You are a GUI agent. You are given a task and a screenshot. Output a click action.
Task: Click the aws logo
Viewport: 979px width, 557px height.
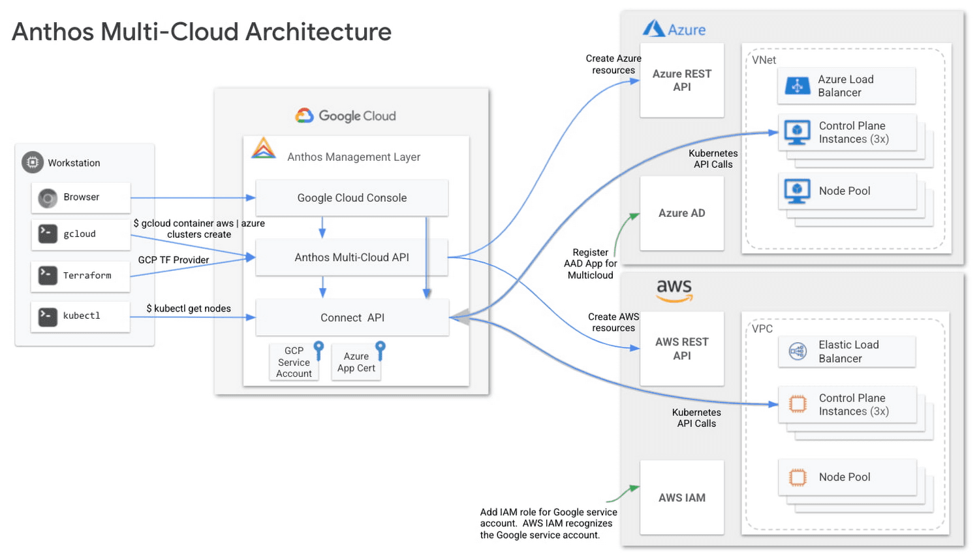click(x=674, y=290)
